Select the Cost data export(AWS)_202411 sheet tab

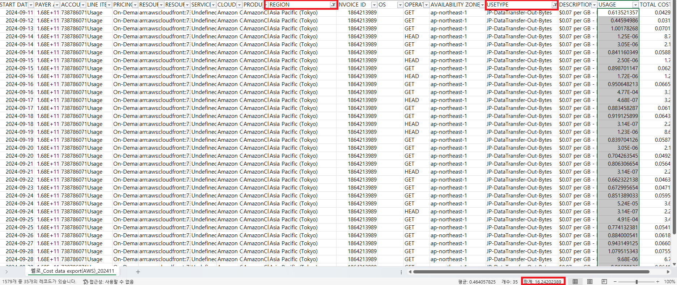click(72, 271)
